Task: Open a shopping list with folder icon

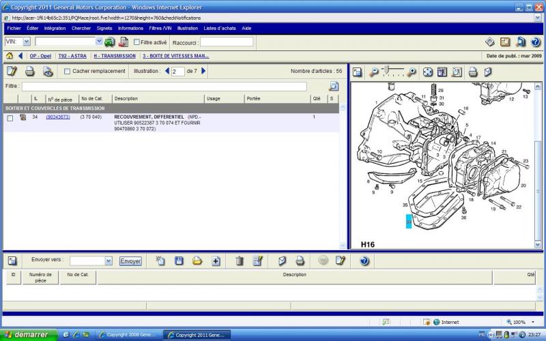Action: point(197,261)
